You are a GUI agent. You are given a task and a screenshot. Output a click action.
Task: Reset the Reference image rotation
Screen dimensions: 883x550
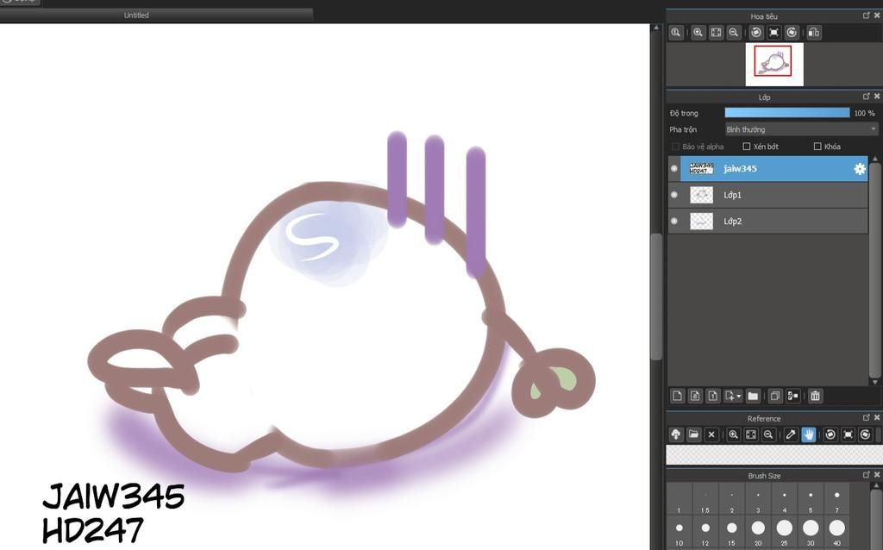click(849, 434)
